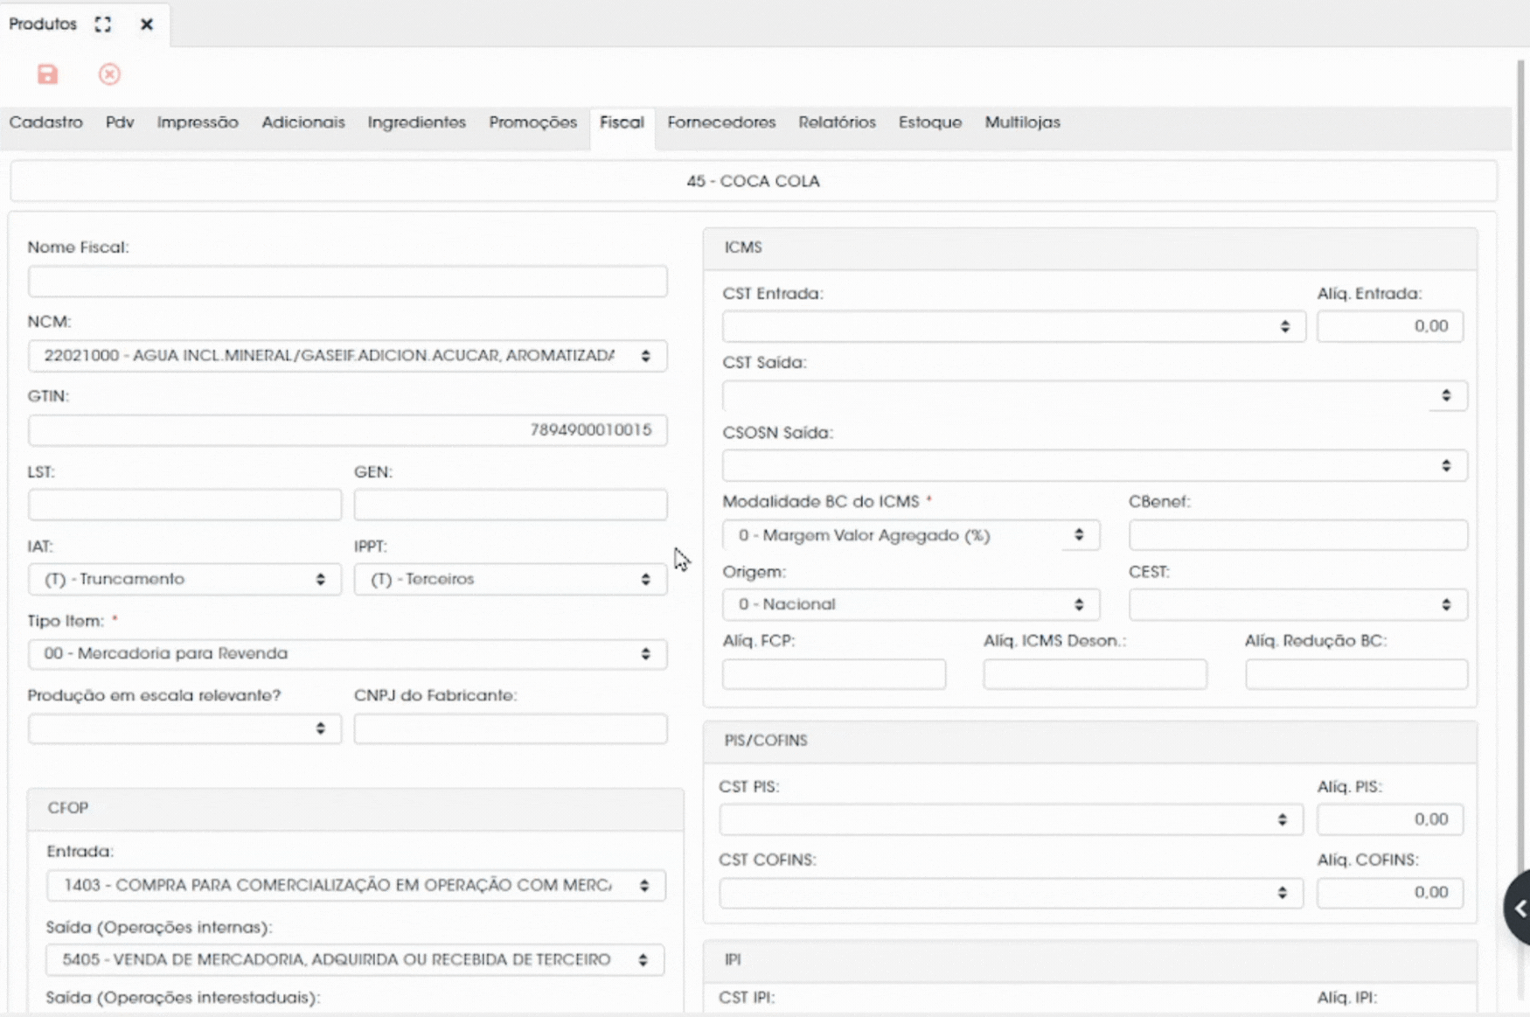The width and height of the screenshot is (1530, 1017).
Task: Click the GEN input field
Action: click(511, 505)
